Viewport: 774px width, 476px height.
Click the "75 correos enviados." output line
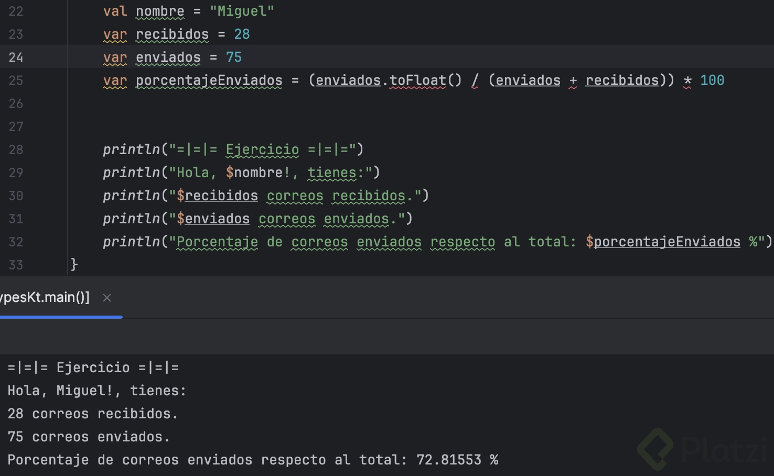click(89, 437)
